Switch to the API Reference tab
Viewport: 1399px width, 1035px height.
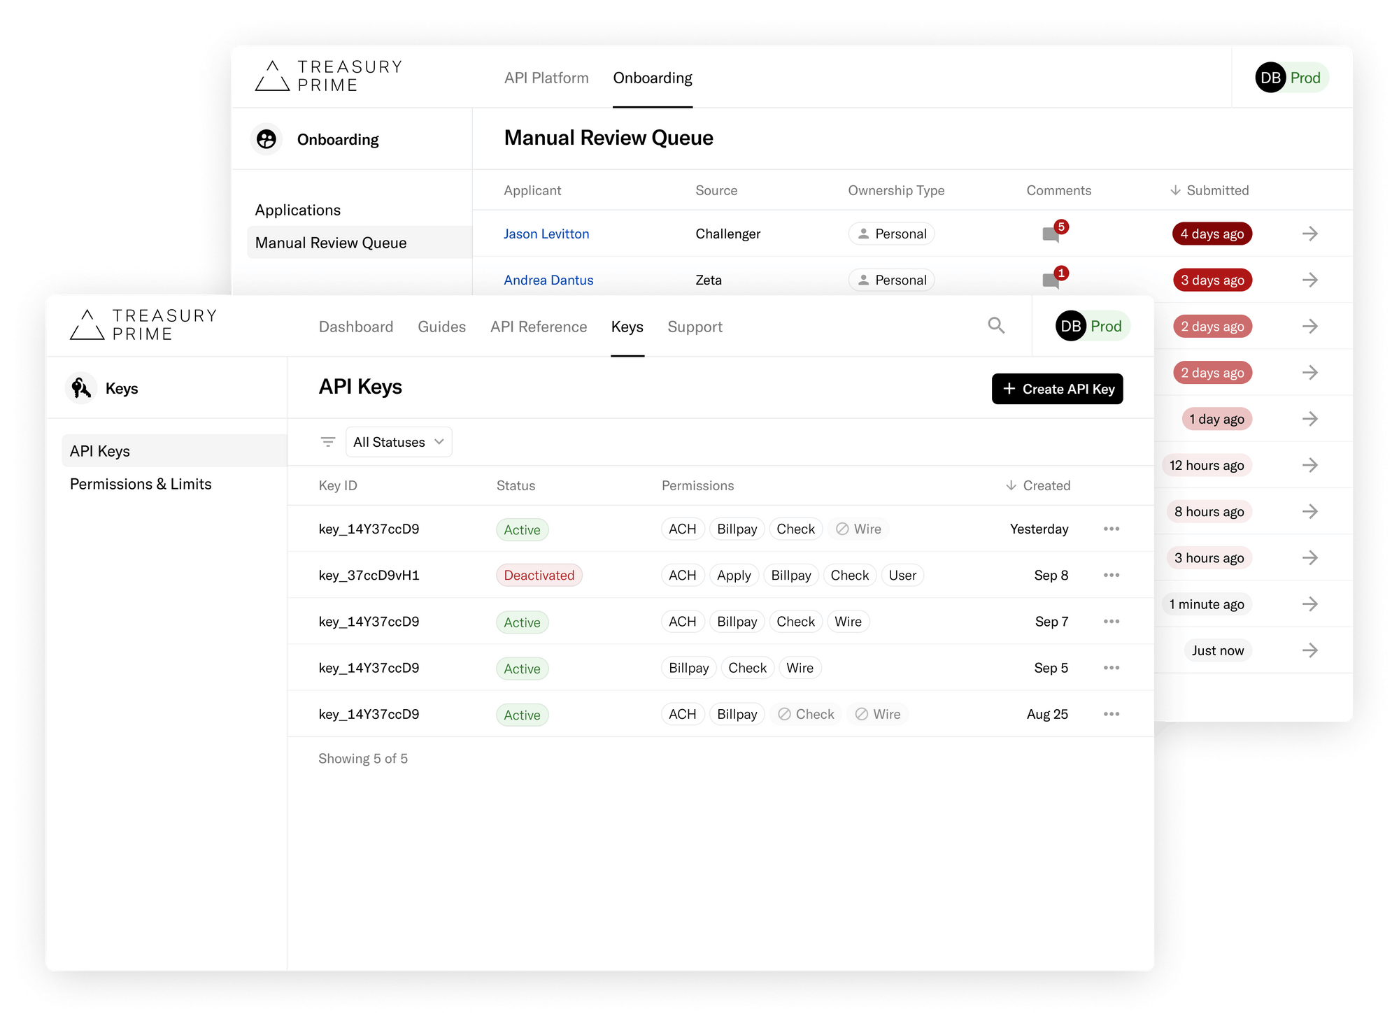click(x=539, y=327)
